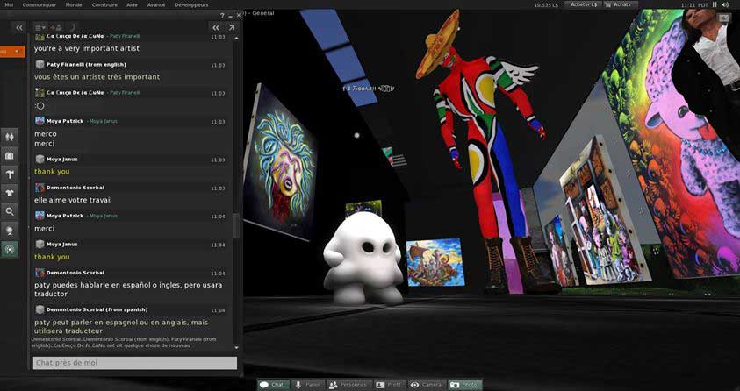Click the Acheter L$ button
The width and height of the screenshot is (740, 391).
pos(585,4)
